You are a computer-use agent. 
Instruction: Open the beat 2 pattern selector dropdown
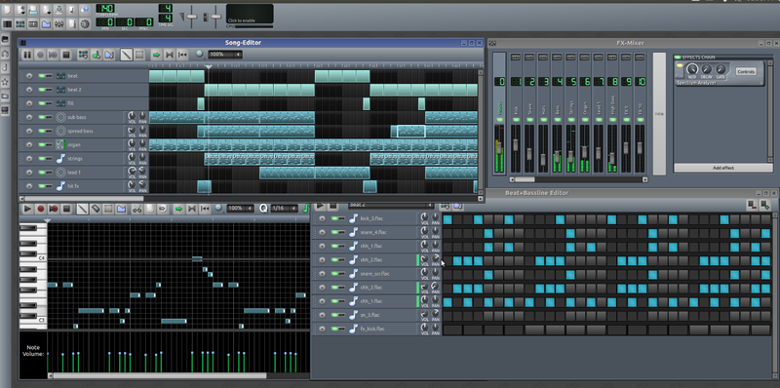391,205
